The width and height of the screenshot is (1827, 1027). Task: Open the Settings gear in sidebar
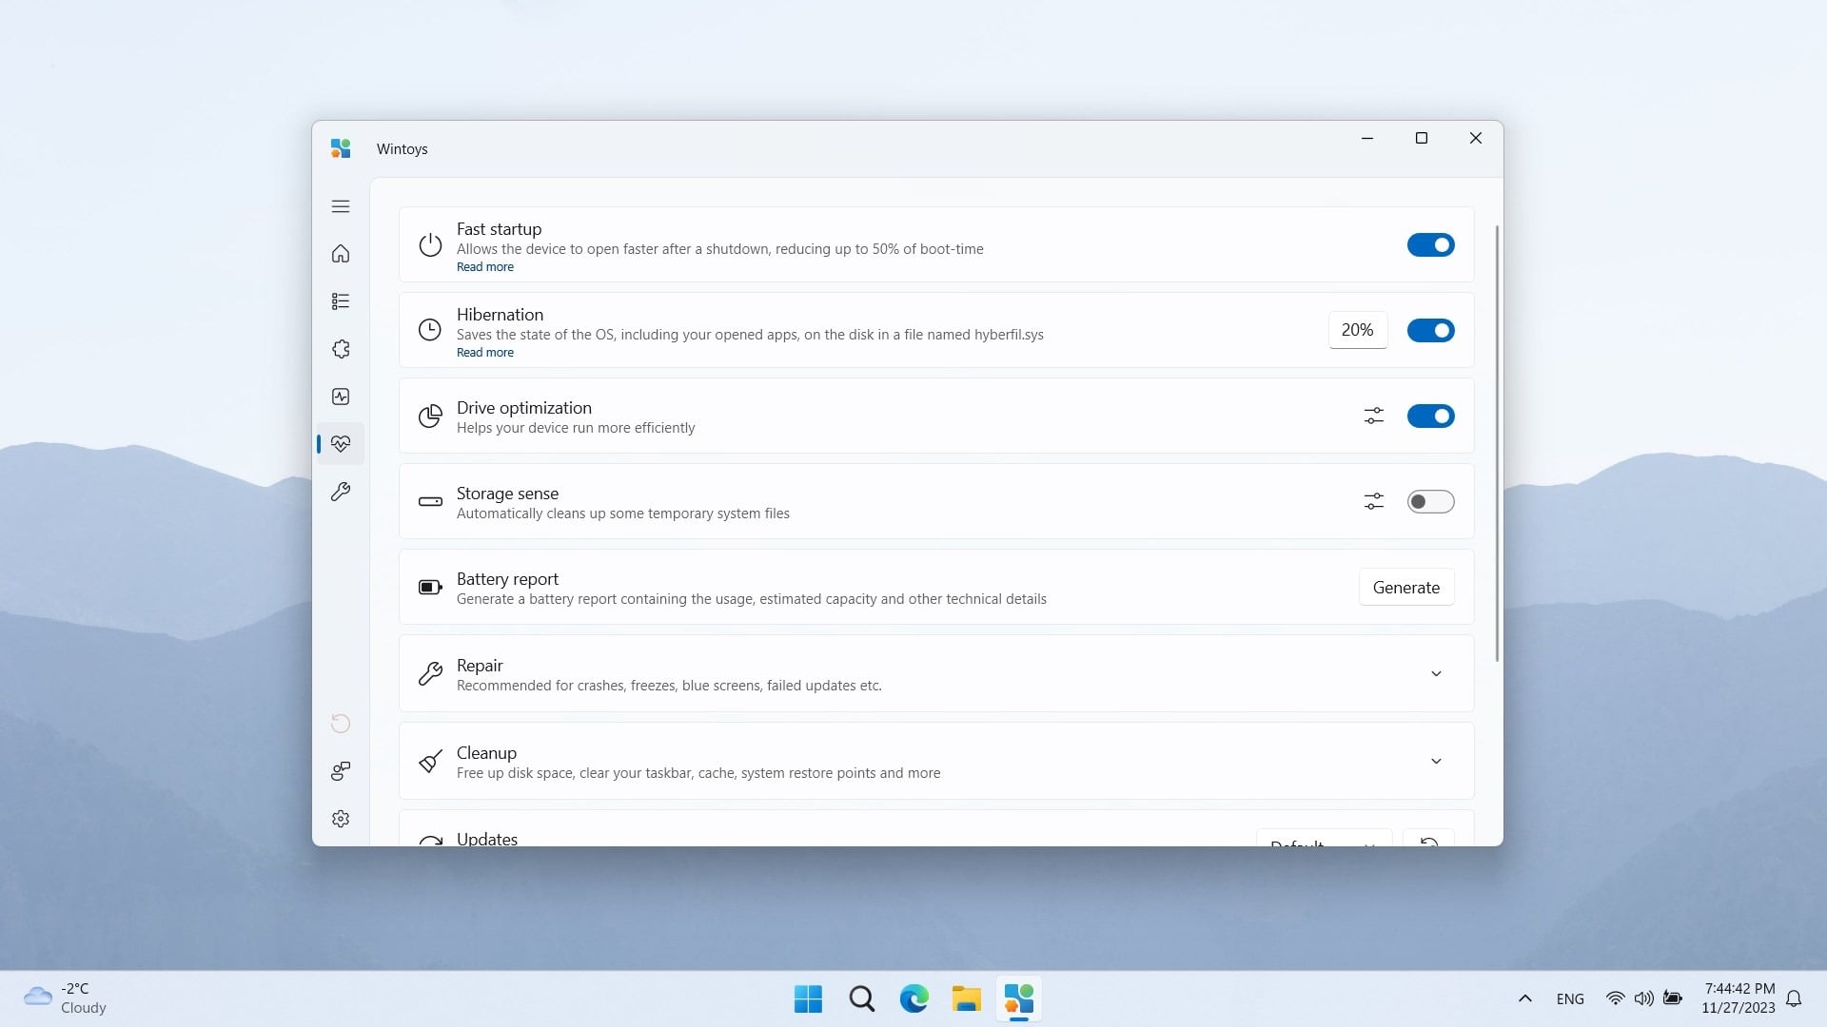[x=341, y=819]
